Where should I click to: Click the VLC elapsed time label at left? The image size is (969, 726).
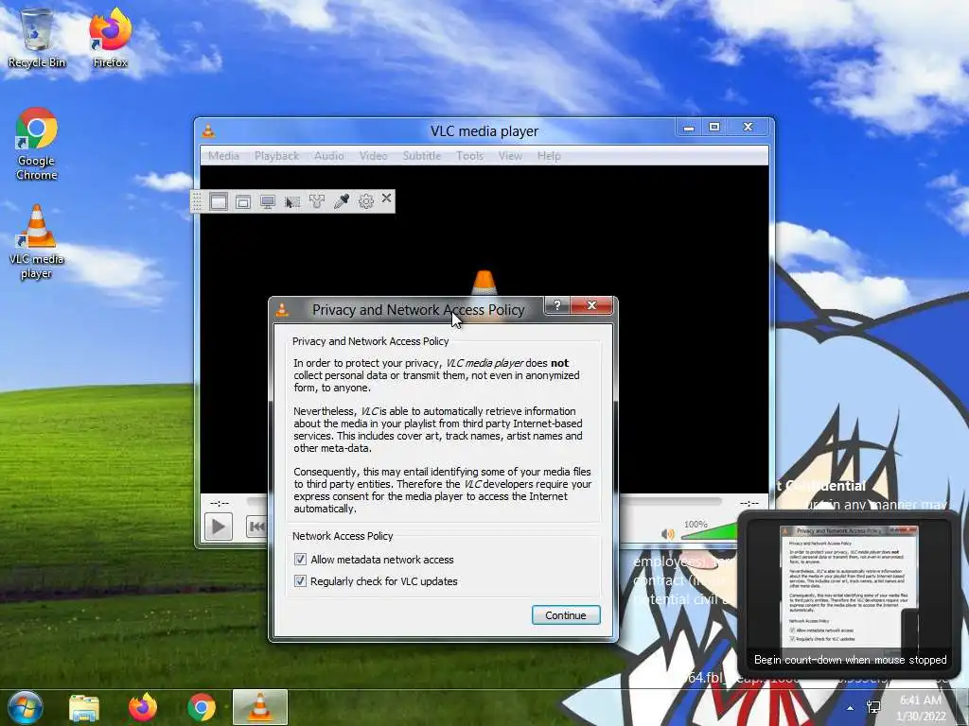coord(219,503)
